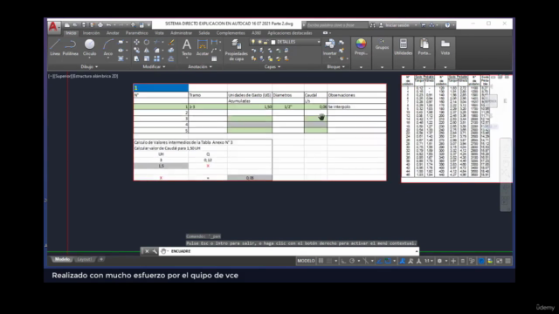Click the Help question mark icon
Viewport: 559px width, 314px height.
447,25
